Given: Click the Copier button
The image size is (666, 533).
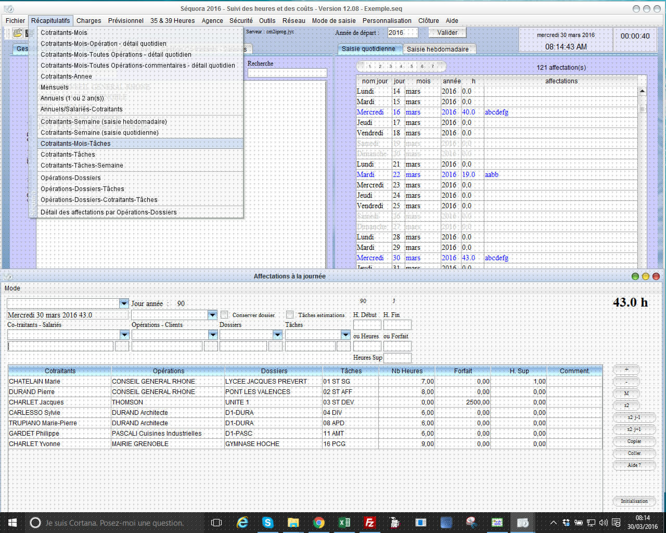Looking at the screenshot, I should [634, 441].
